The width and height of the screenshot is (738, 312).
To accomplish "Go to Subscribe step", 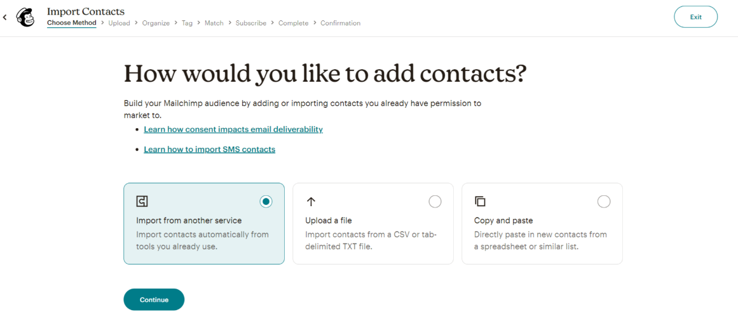I will click(x=251, y=23).
